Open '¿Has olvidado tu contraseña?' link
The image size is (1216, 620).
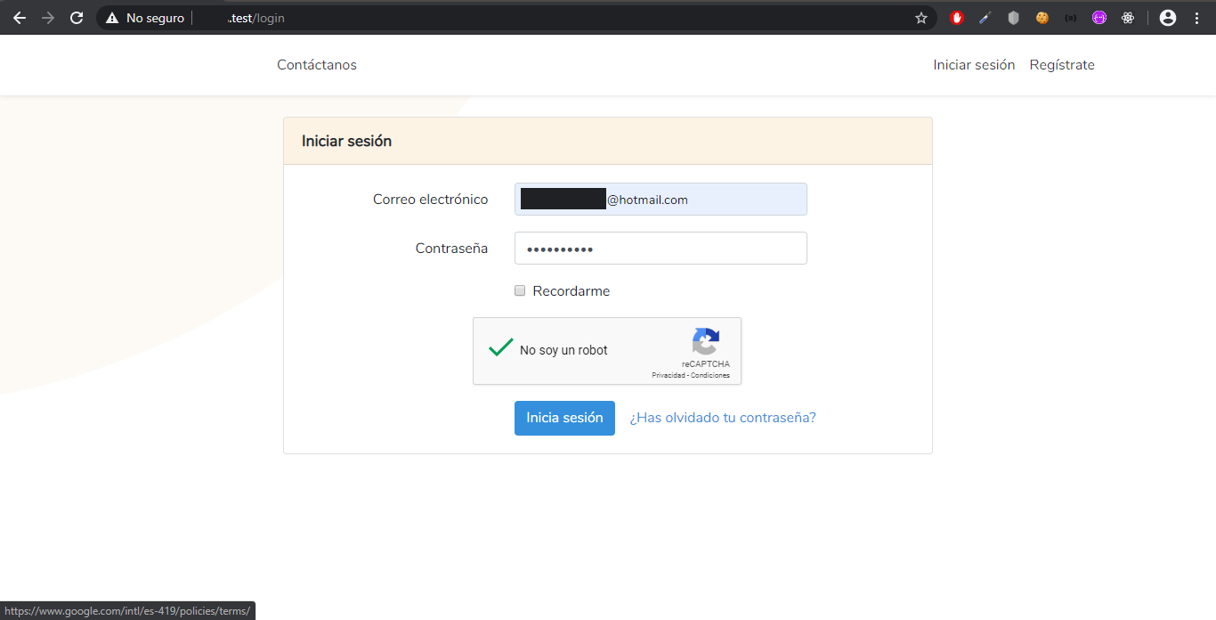click(723, 418)
